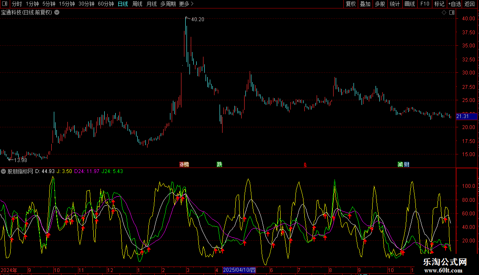Open the 多股 multi-stock view
The width and height of the screenshot is (479, 275).
pyautogui.click(x=380, y=4)
